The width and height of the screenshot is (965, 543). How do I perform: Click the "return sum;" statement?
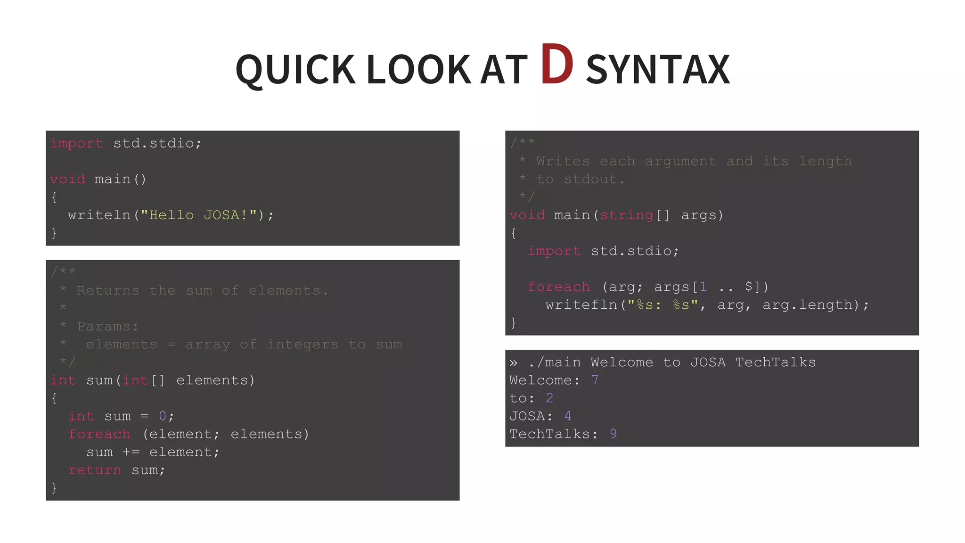(116, 470)
